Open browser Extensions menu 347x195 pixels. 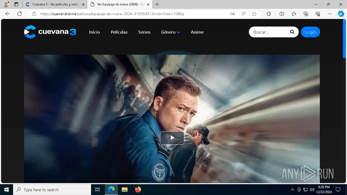pos(269,14)
